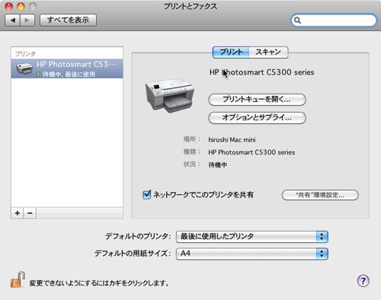Viewport: 381px width, 300px height.
Task: Click the hiroshi Mac mini location text
Action: pos(232,139)
